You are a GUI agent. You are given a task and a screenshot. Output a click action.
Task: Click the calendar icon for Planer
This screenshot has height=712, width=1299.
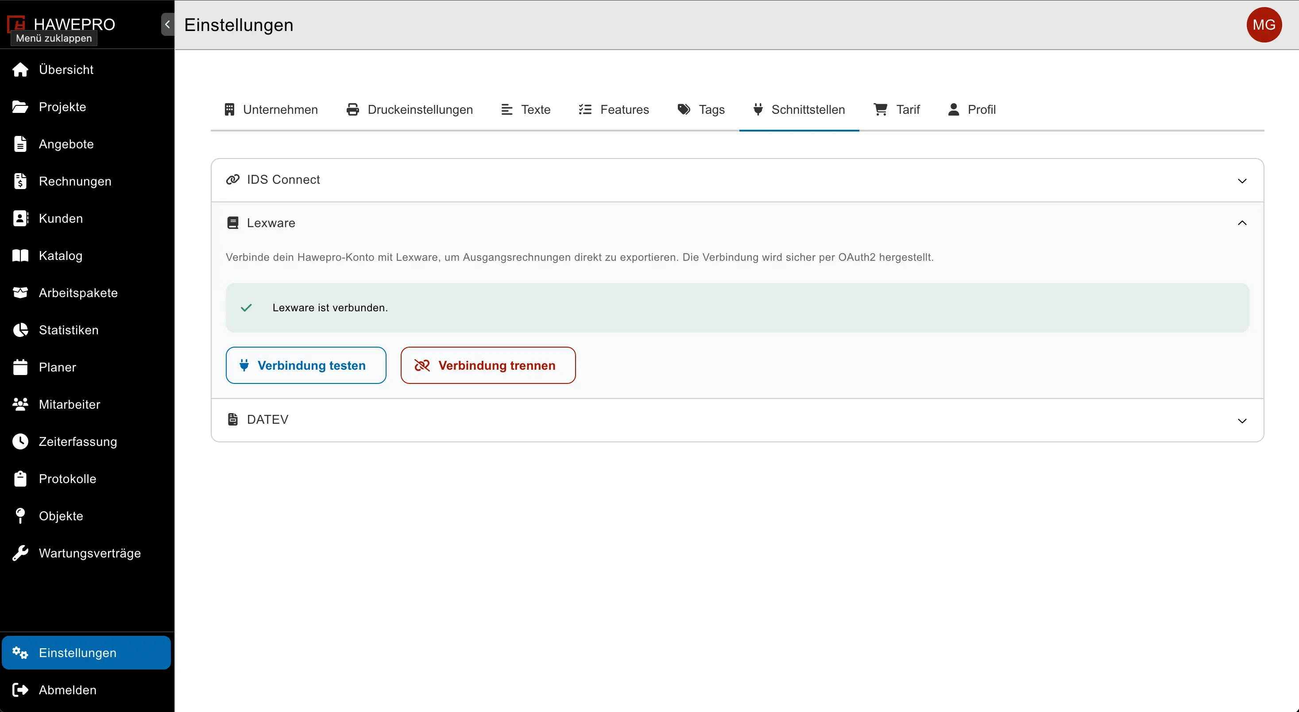point(20,367)
